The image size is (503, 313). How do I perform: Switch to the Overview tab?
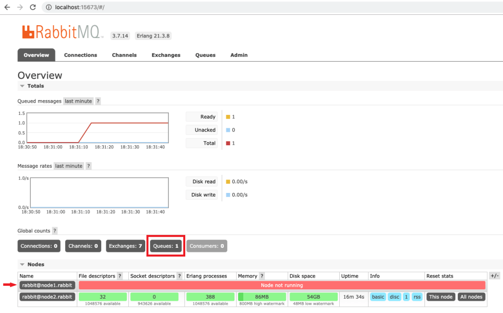[x=36, y=55]
